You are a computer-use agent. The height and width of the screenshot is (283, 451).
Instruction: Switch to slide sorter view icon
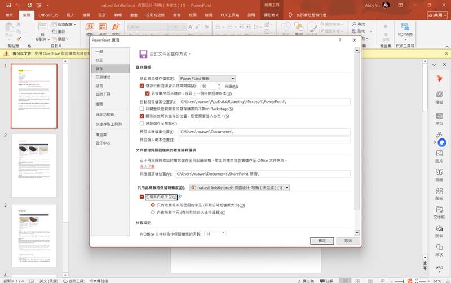(x=357, y=281)
